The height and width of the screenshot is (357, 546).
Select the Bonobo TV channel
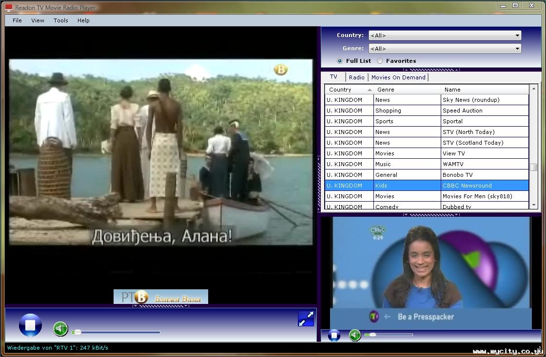tap(427, 175)
